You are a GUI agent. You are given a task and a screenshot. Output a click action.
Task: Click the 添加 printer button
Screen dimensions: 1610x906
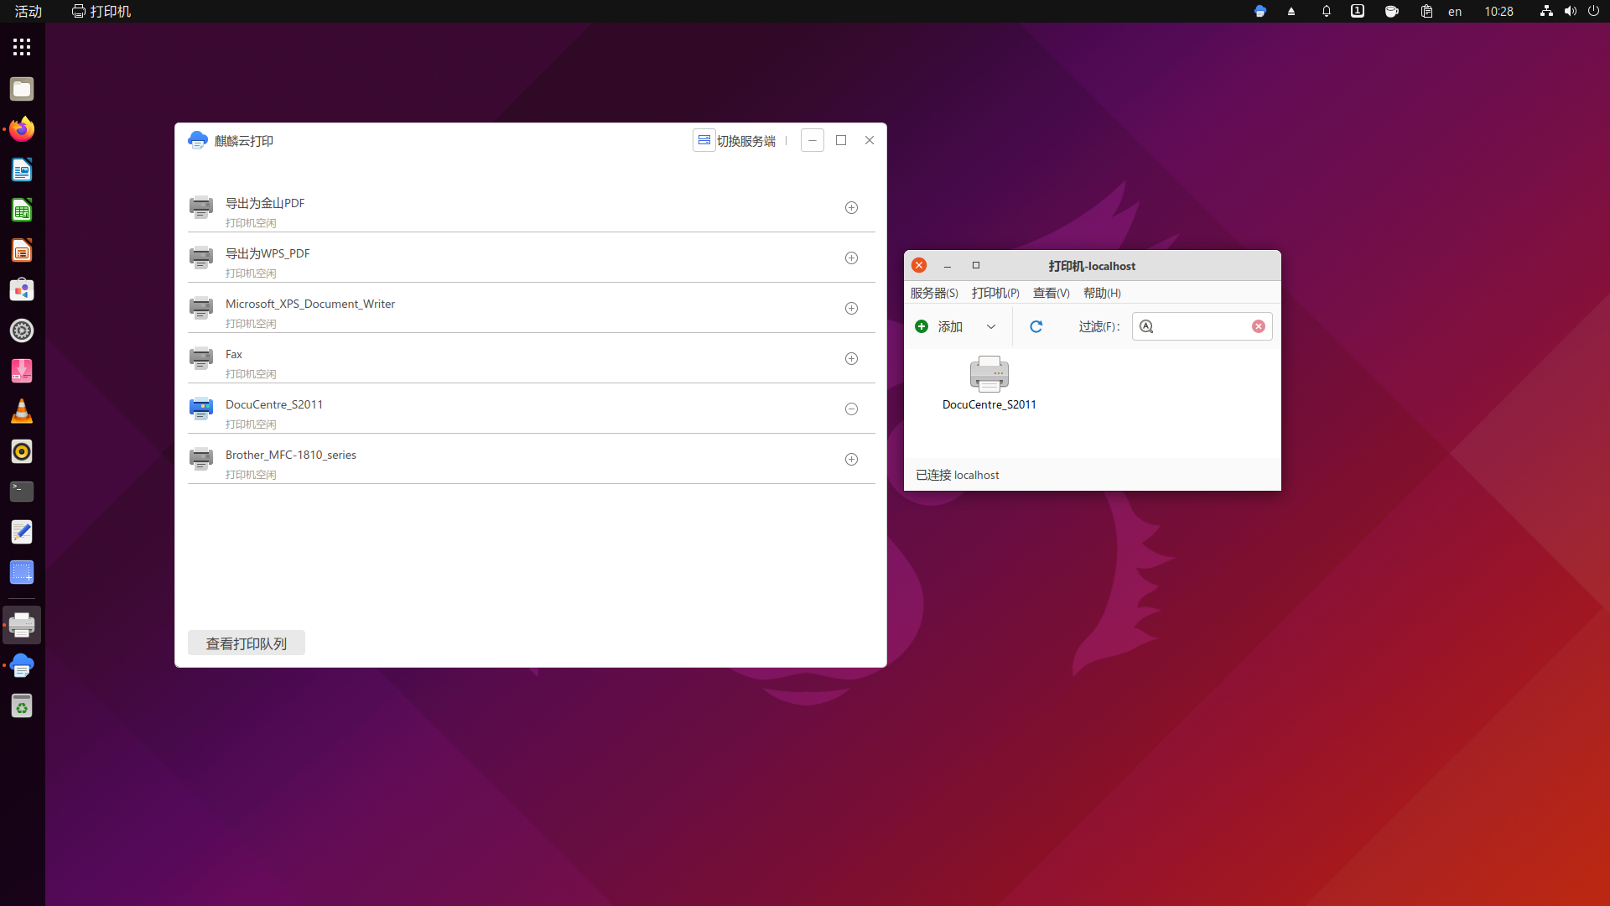[x=939, y=326]
